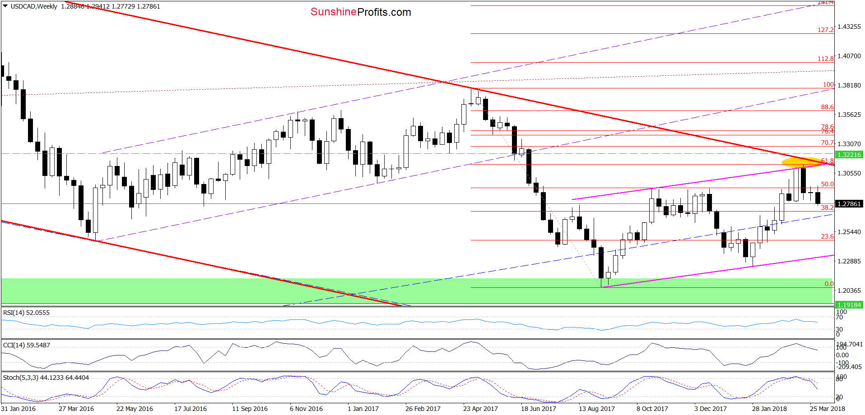Click the 31 Jan 2016 date label

pyautogui.click(x=19, y=409)
